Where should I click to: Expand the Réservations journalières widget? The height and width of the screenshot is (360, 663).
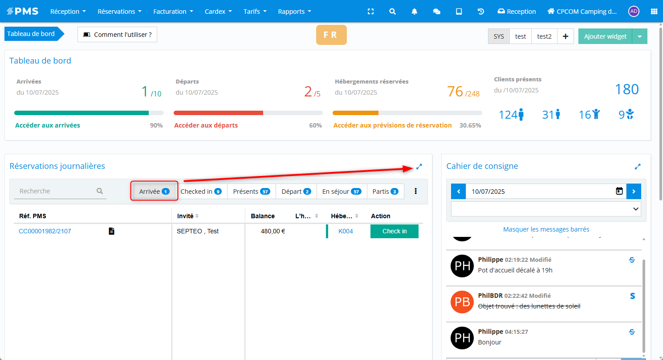coord(419,167)
